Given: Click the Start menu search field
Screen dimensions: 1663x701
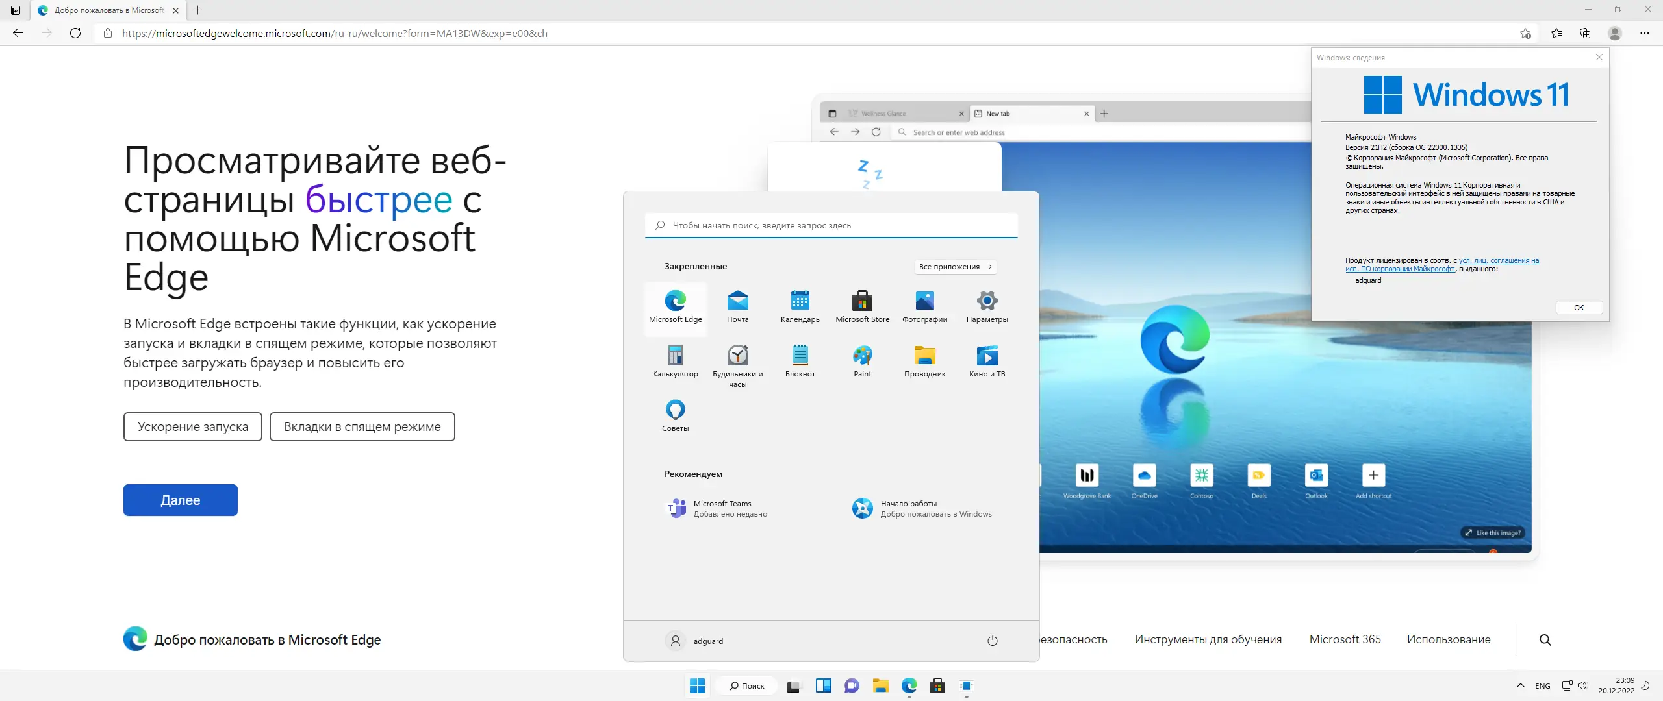Looking at the screenshot, I should coord(831,225).
